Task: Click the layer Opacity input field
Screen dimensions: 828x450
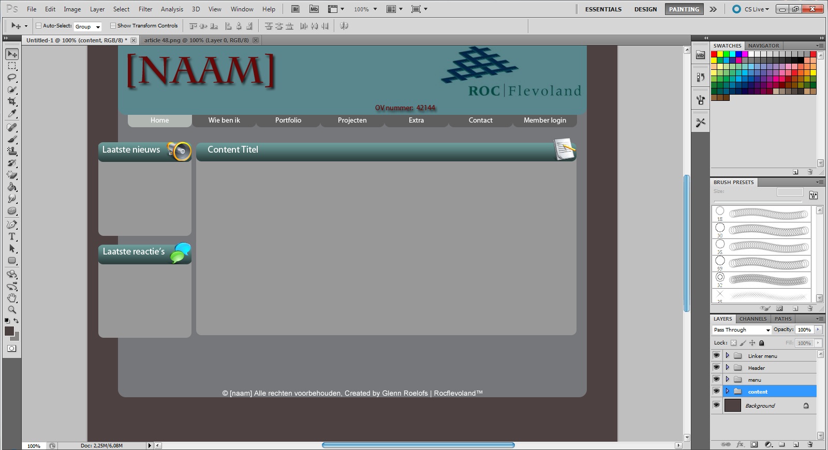Action: [x=804, y=329]
